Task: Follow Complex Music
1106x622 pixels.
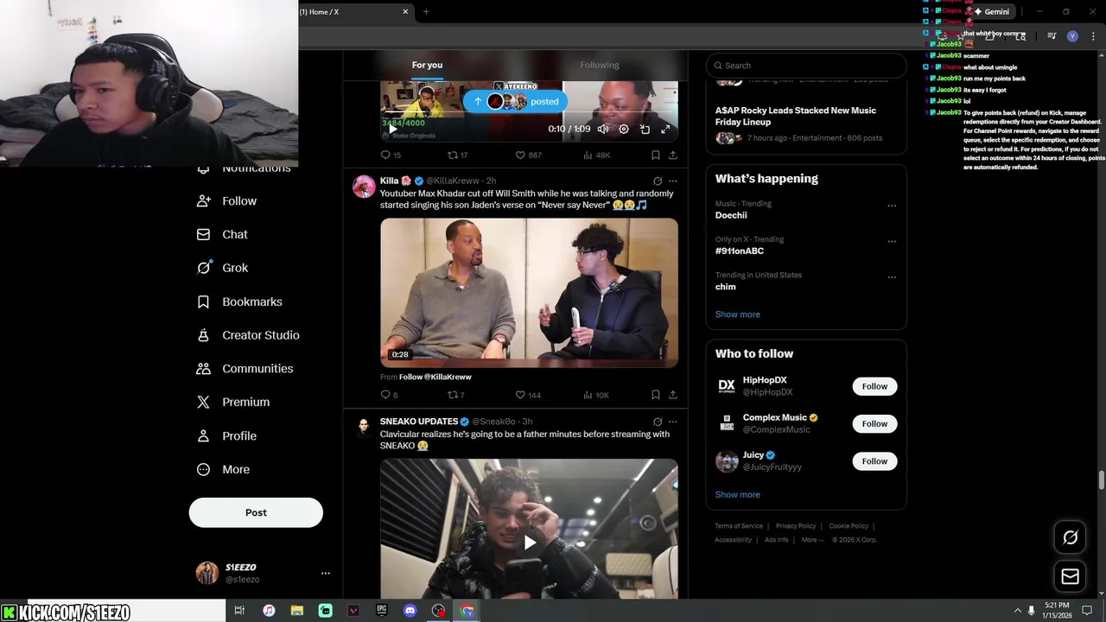Action: tap(874, 423)
